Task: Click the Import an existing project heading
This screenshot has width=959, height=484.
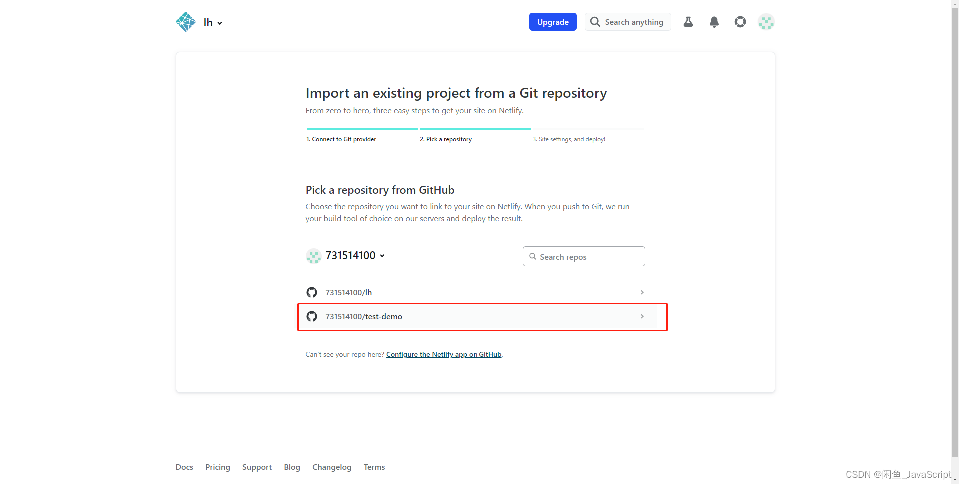Action: click(x=456, y=93)
